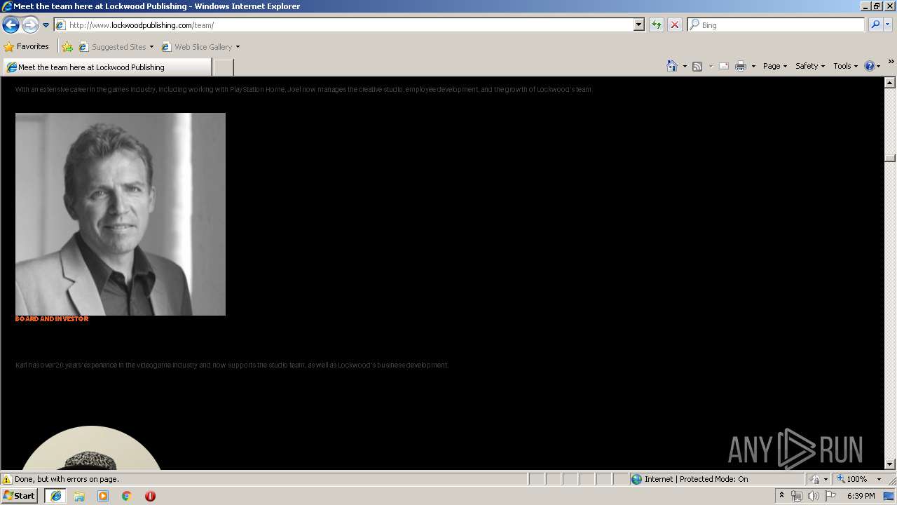
Task: Click the red Opera-style taskbar icon
Action: click(150, 496)
